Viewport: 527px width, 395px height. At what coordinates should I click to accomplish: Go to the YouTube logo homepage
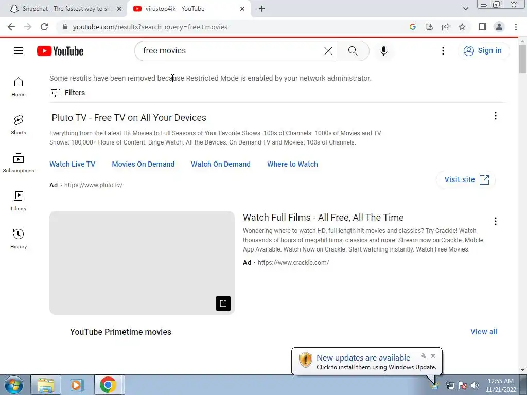pyautogui.click(x=60, y=51)
